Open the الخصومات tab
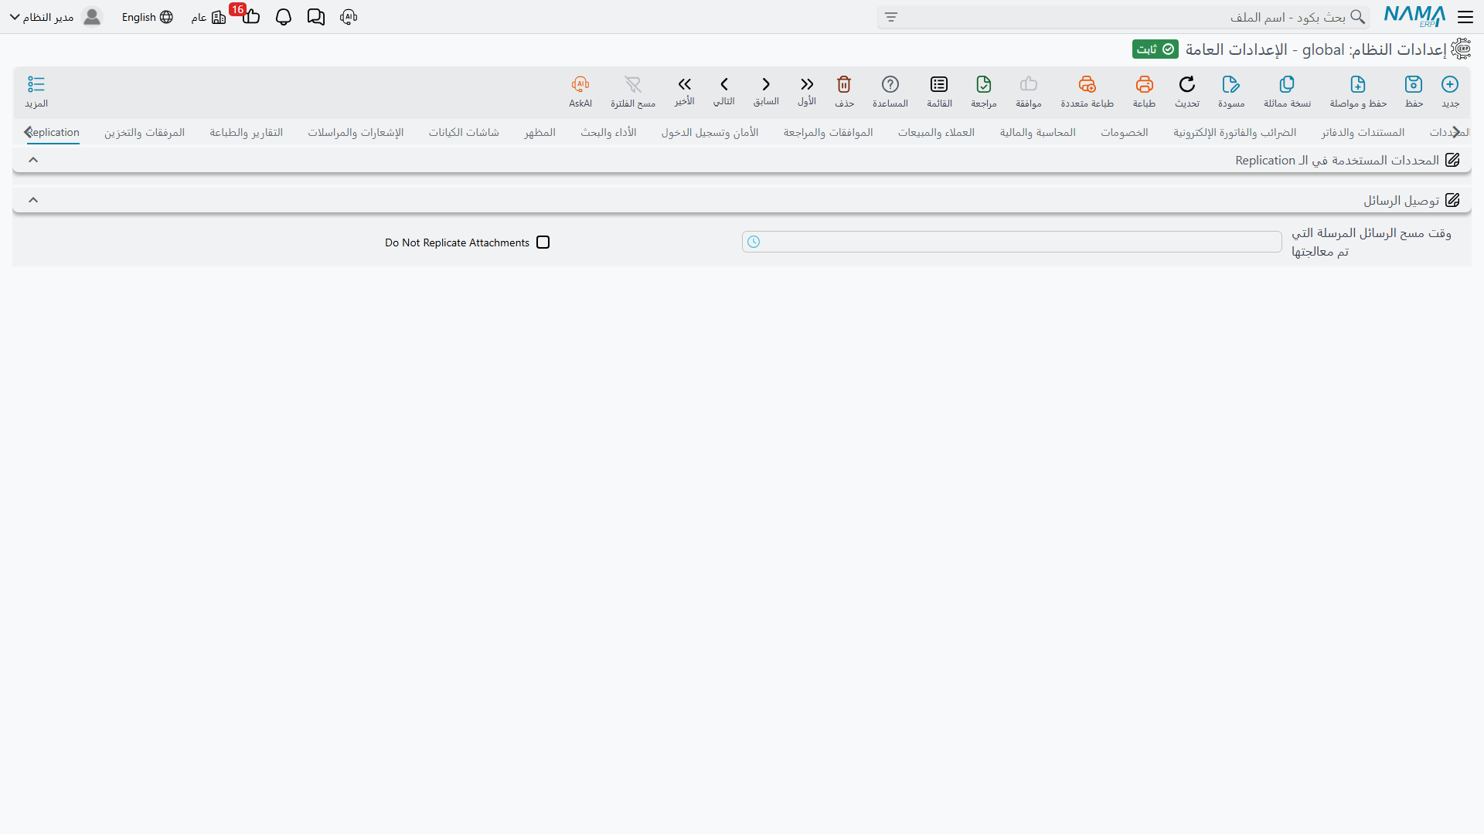 (x=1125, y=133)
